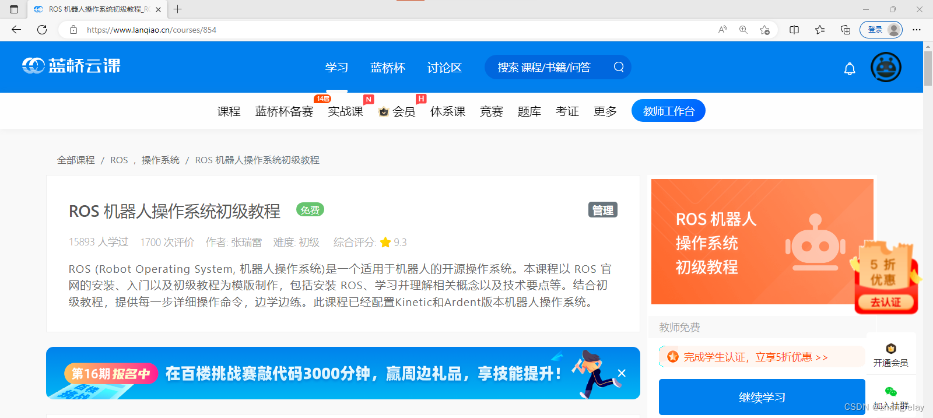Viewport: 933px width, 418px height.
Task: Open the 竞赛 menu item
Action: click(492, 111)
